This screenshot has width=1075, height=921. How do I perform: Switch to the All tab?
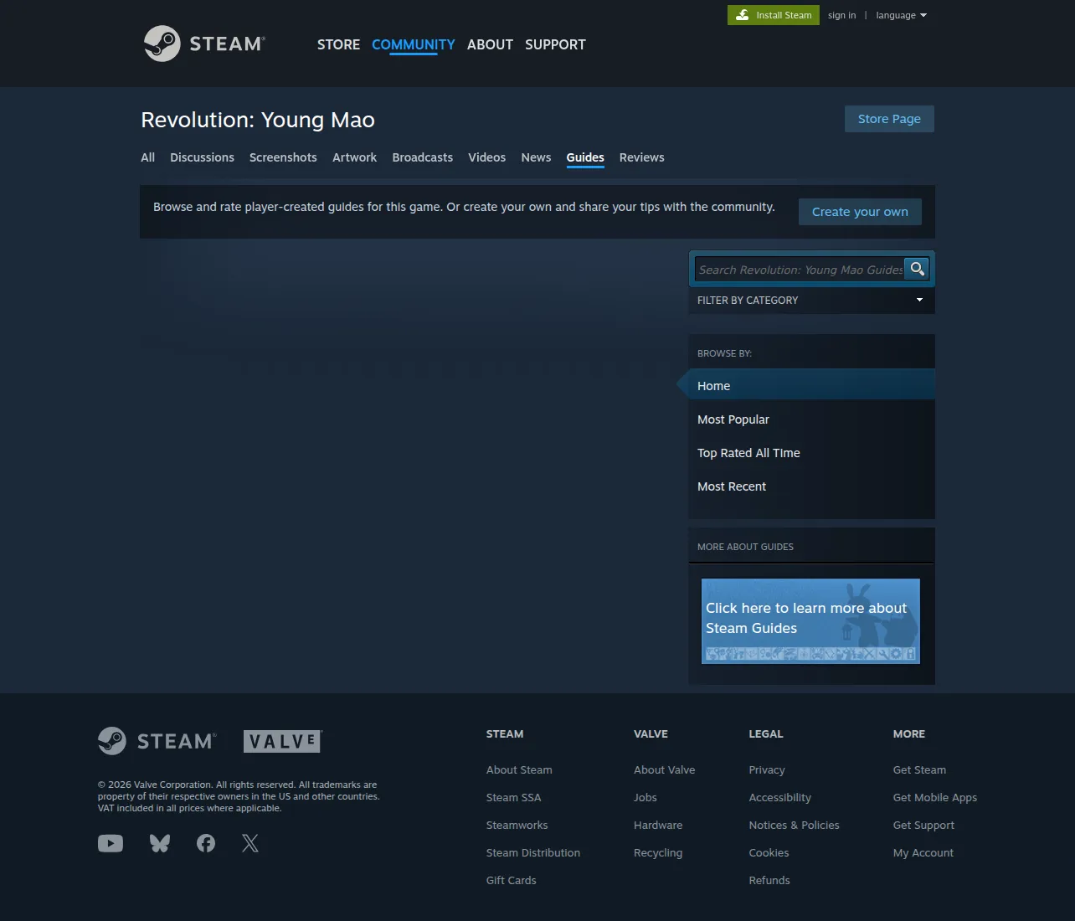tap(148, 157)
